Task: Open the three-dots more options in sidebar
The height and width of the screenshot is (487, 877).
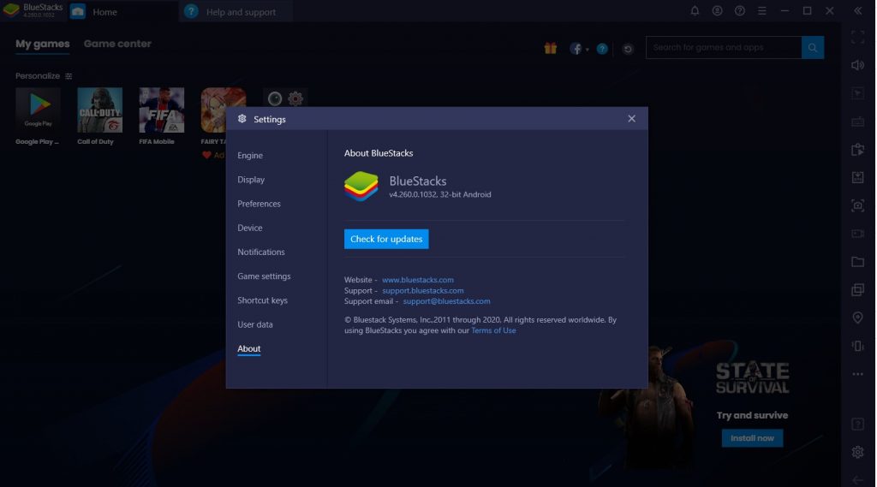Action: [857, 374]
